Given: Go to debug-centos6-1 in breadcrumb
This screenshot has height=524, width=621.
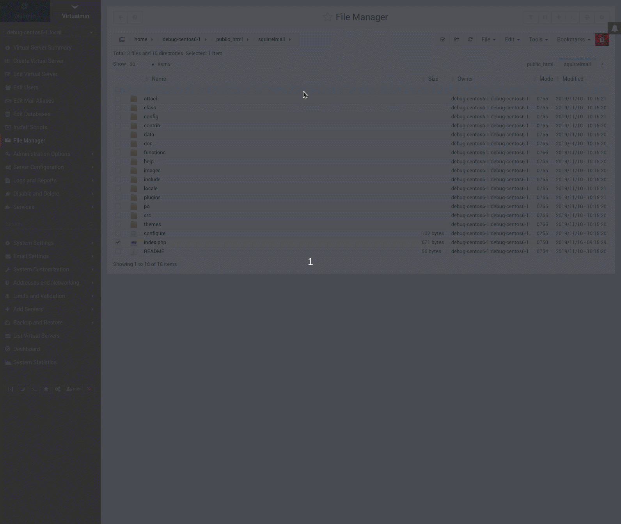Looking at the screenshot, I should click(181, 39).
